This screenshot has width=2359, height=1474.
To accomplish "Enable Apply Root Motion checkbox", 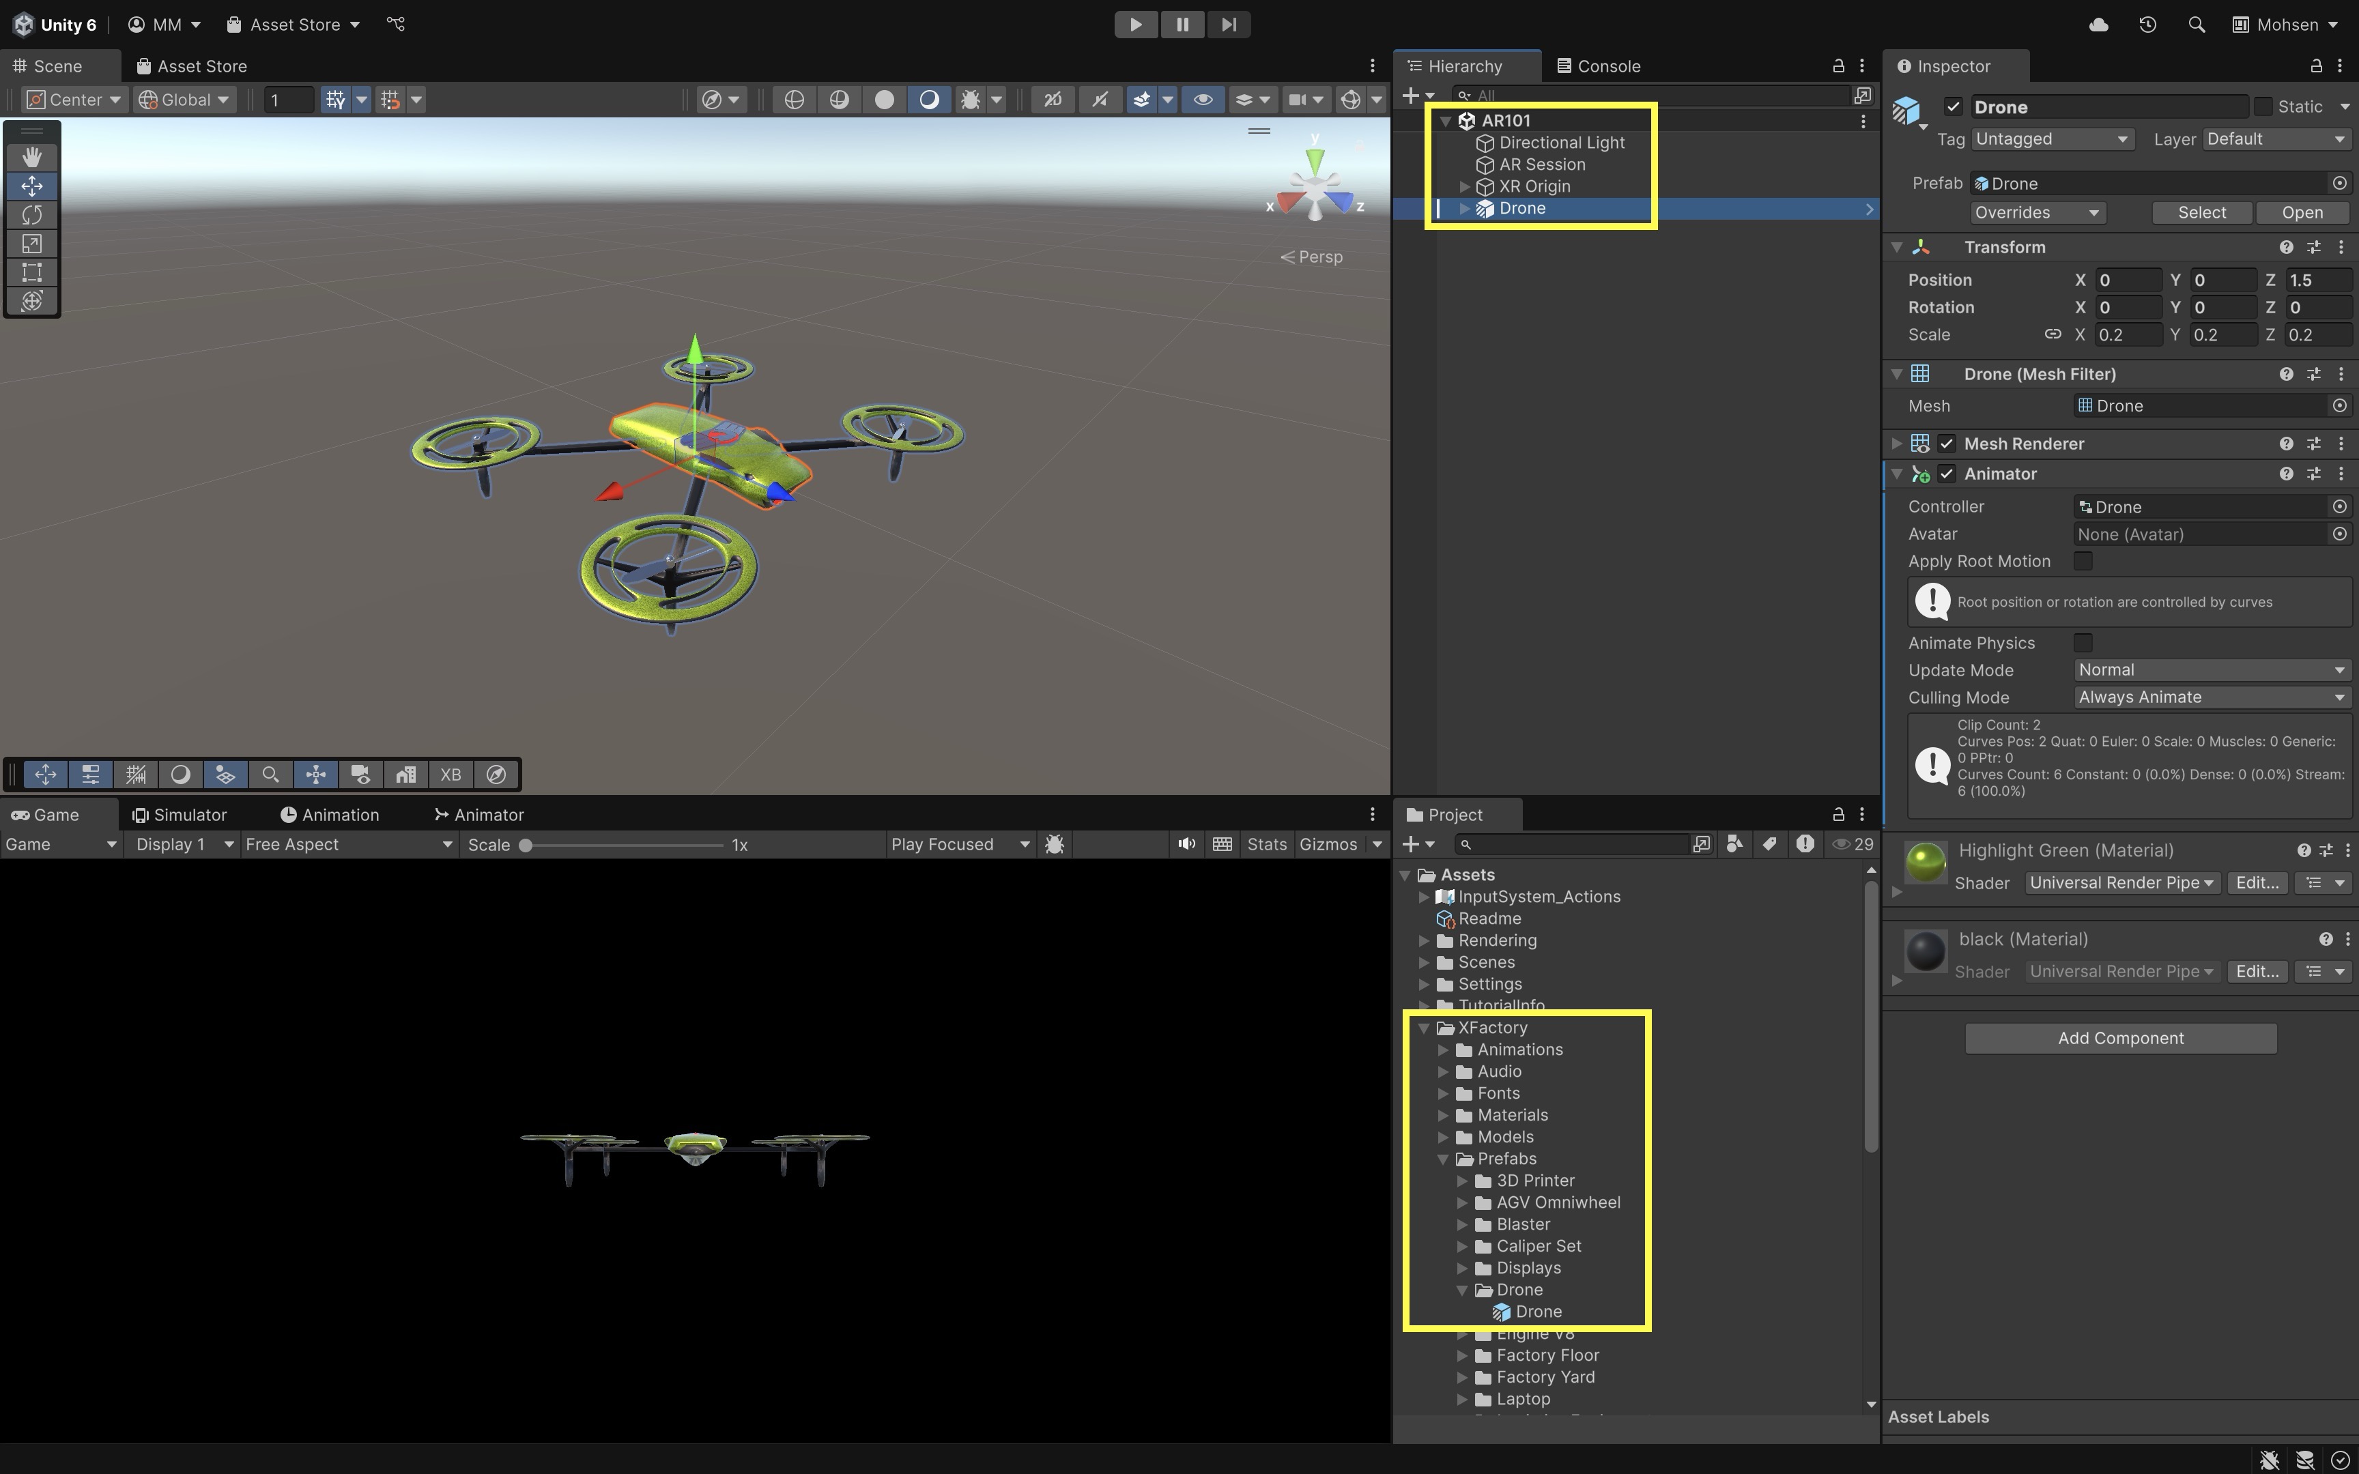I will click(x=2083, y=562).
